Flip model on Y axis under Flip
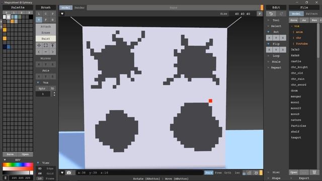 (276, 50)
